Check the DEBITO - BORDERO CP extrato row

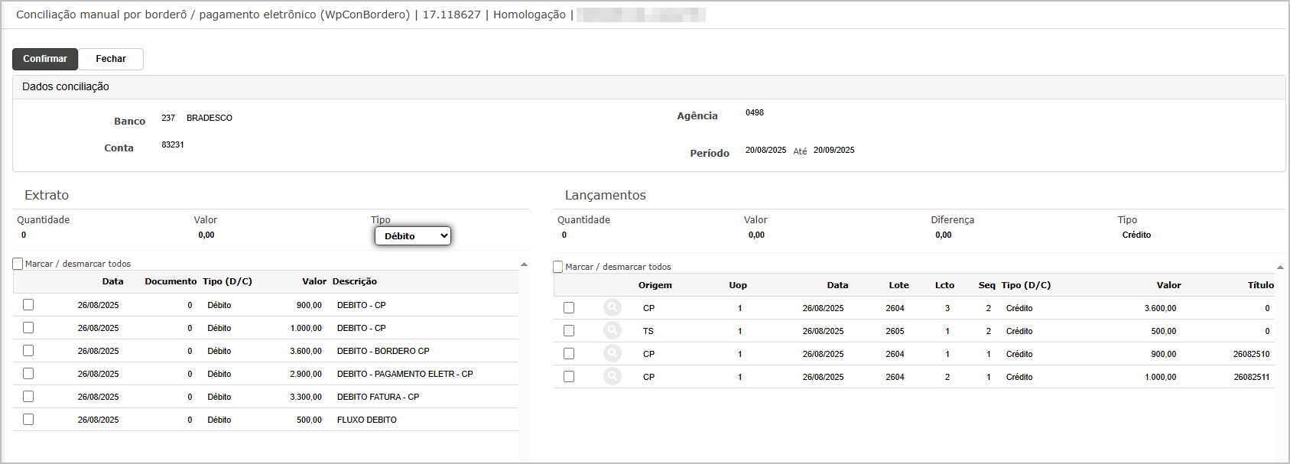tap(28, 350)
